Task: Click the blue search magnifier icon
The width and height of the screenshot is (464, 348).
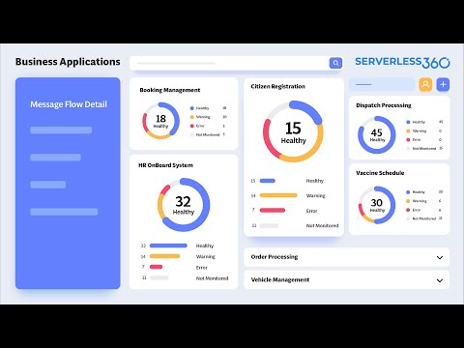Action: point(335,63)
